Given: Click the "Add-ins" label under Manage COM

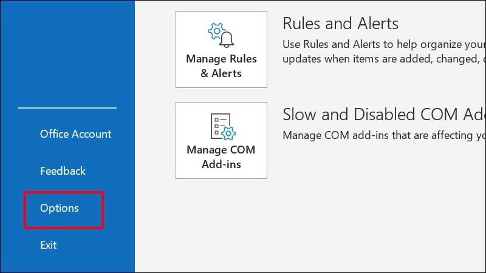Looking at the screenshot, I should click(x=221, y=164).
